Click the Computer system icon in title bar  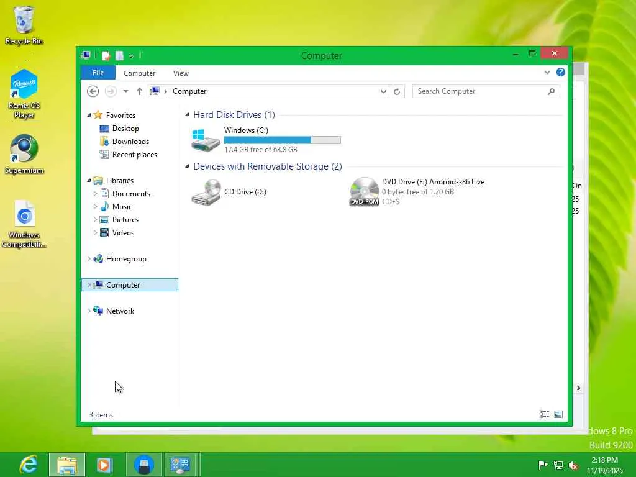(x=86, y=55)
